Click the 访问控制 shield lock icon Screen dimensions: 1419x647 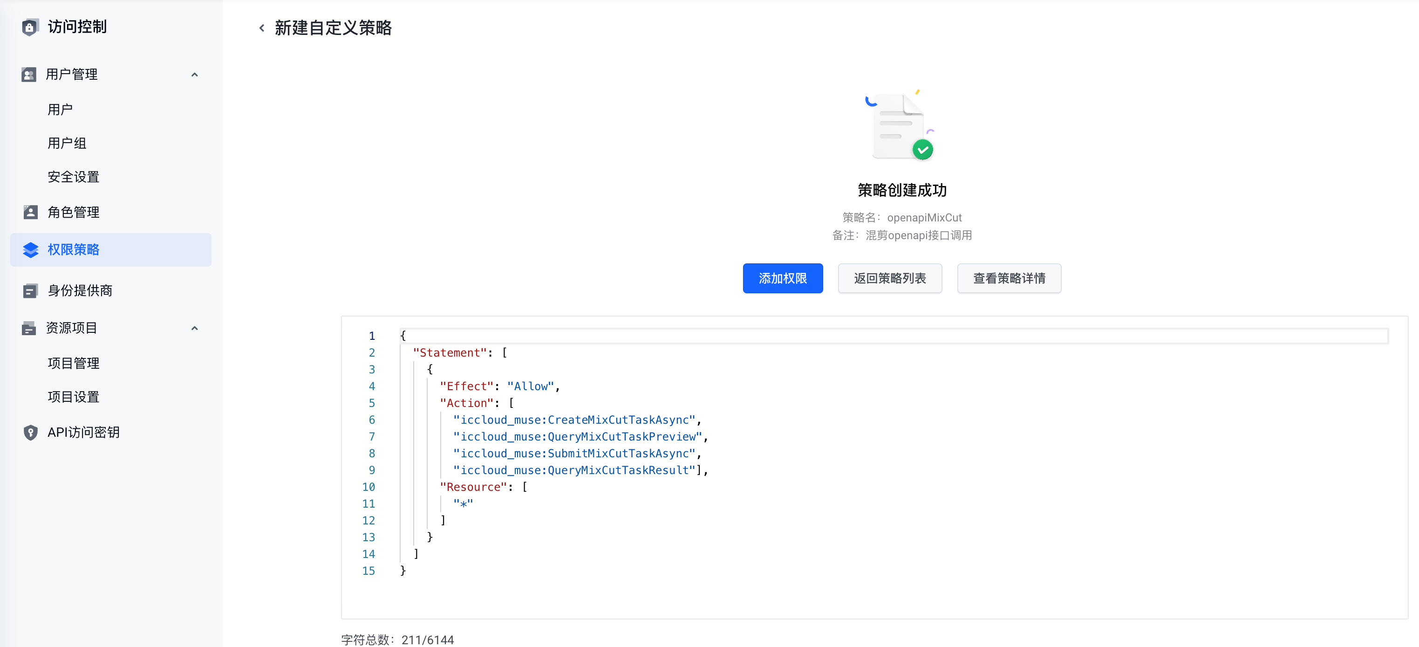tap(30, 27)
